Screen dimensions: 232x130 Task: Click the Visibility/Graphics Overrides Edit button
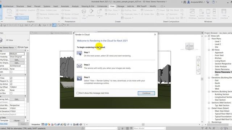click(17, 60)
